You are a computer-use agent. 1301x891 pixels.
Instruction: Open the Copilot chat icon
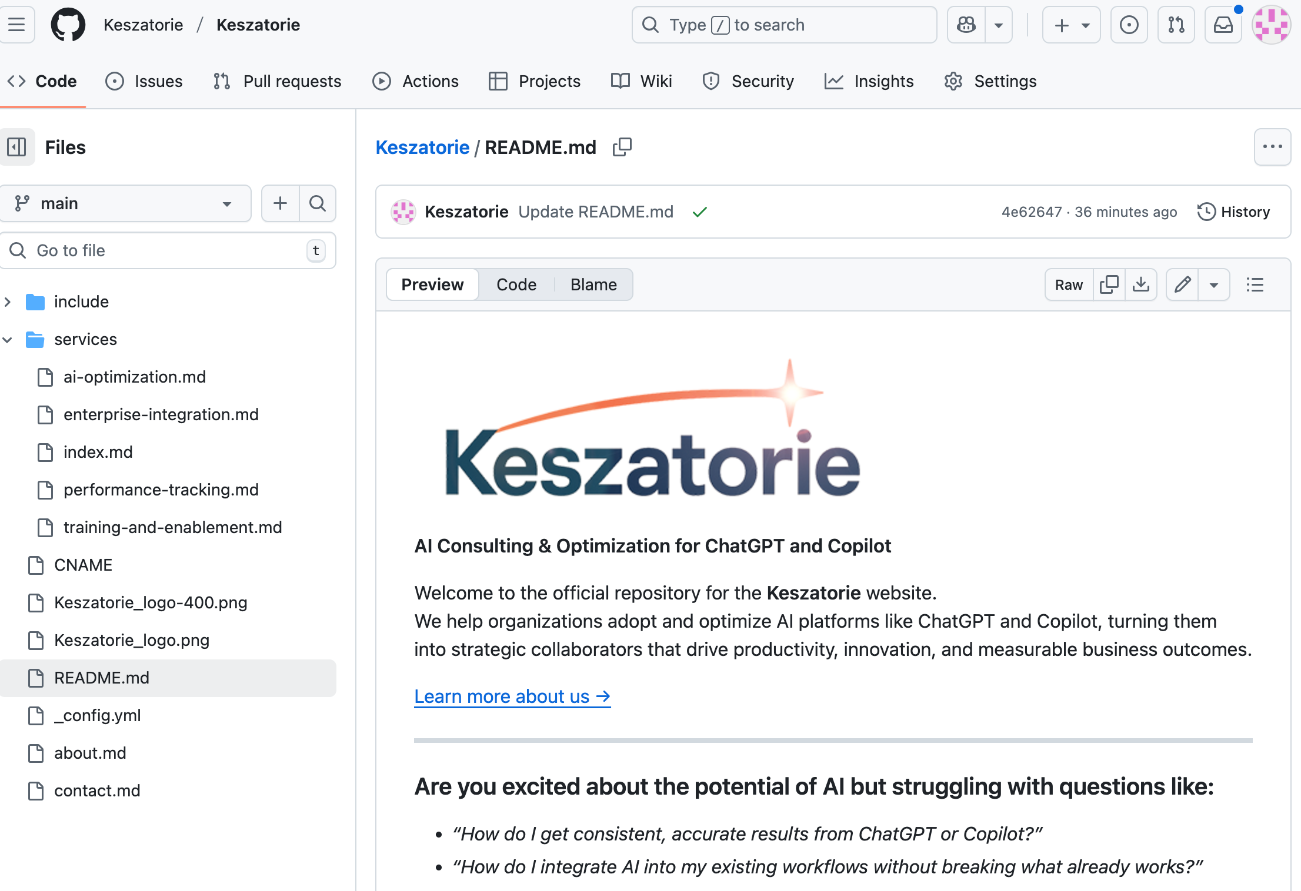click(966, 25)
